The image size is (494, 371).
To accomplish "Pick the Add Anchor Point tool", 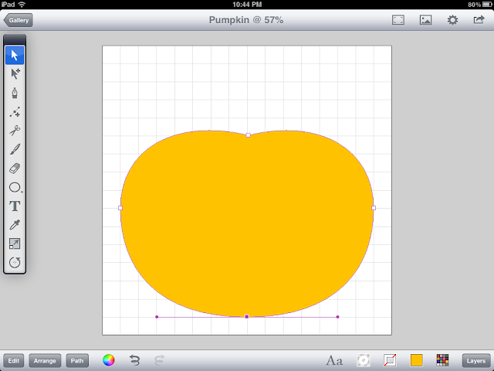I will point(15,111).
